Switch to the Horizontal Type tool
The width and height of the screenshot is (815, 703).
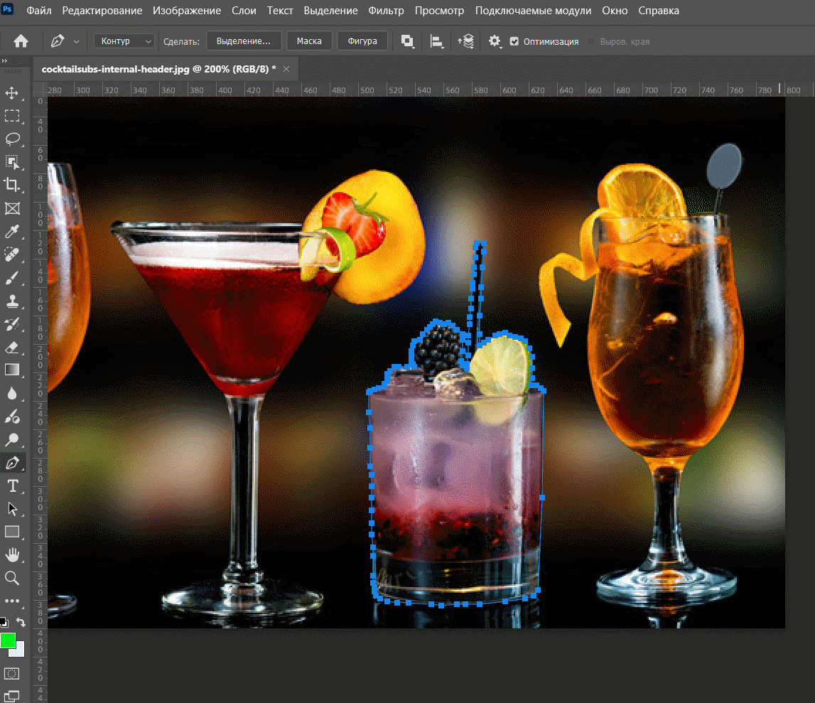(12, 485)
